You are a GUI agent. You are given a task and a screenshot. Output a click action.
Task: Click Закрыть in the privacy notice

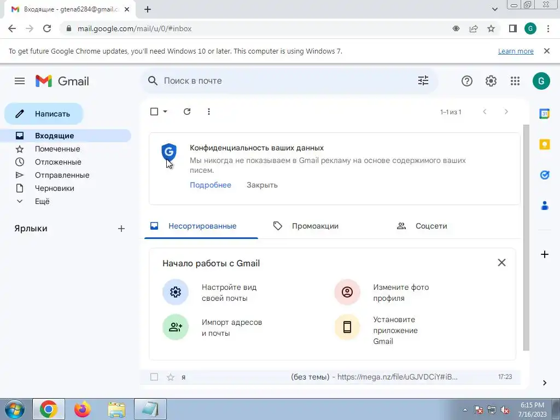pyautogui.click(x=262, y=185)
